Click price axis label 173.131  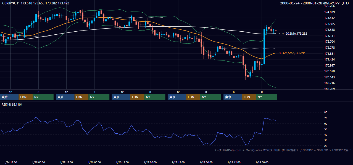(x=329, y=36)
